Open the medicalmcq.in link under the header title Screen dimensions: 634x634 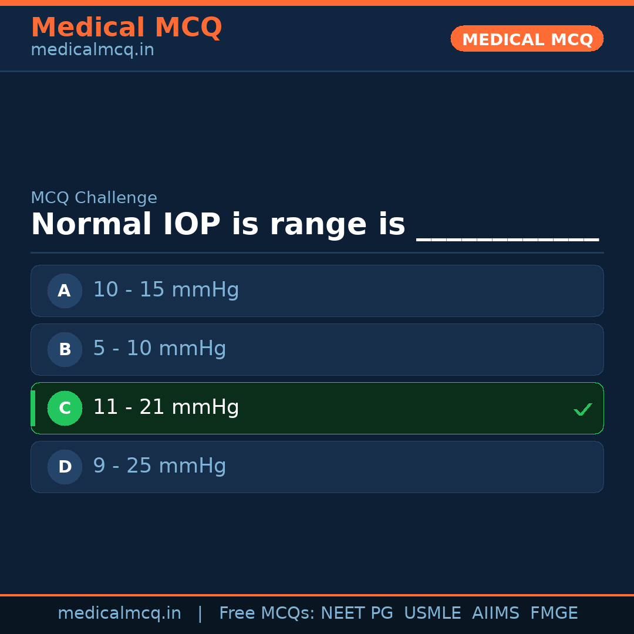point(92,50)
